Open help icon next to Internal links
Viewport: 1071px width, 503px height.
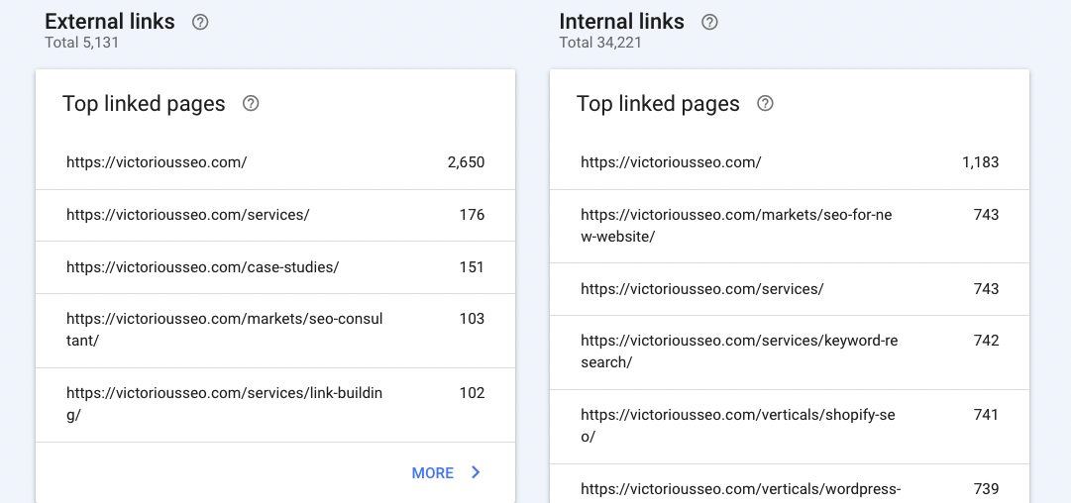709,22
